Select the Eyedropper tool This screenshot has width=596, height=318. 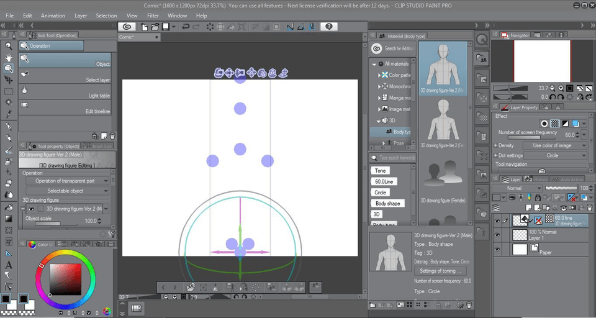[x=8, y=114]
